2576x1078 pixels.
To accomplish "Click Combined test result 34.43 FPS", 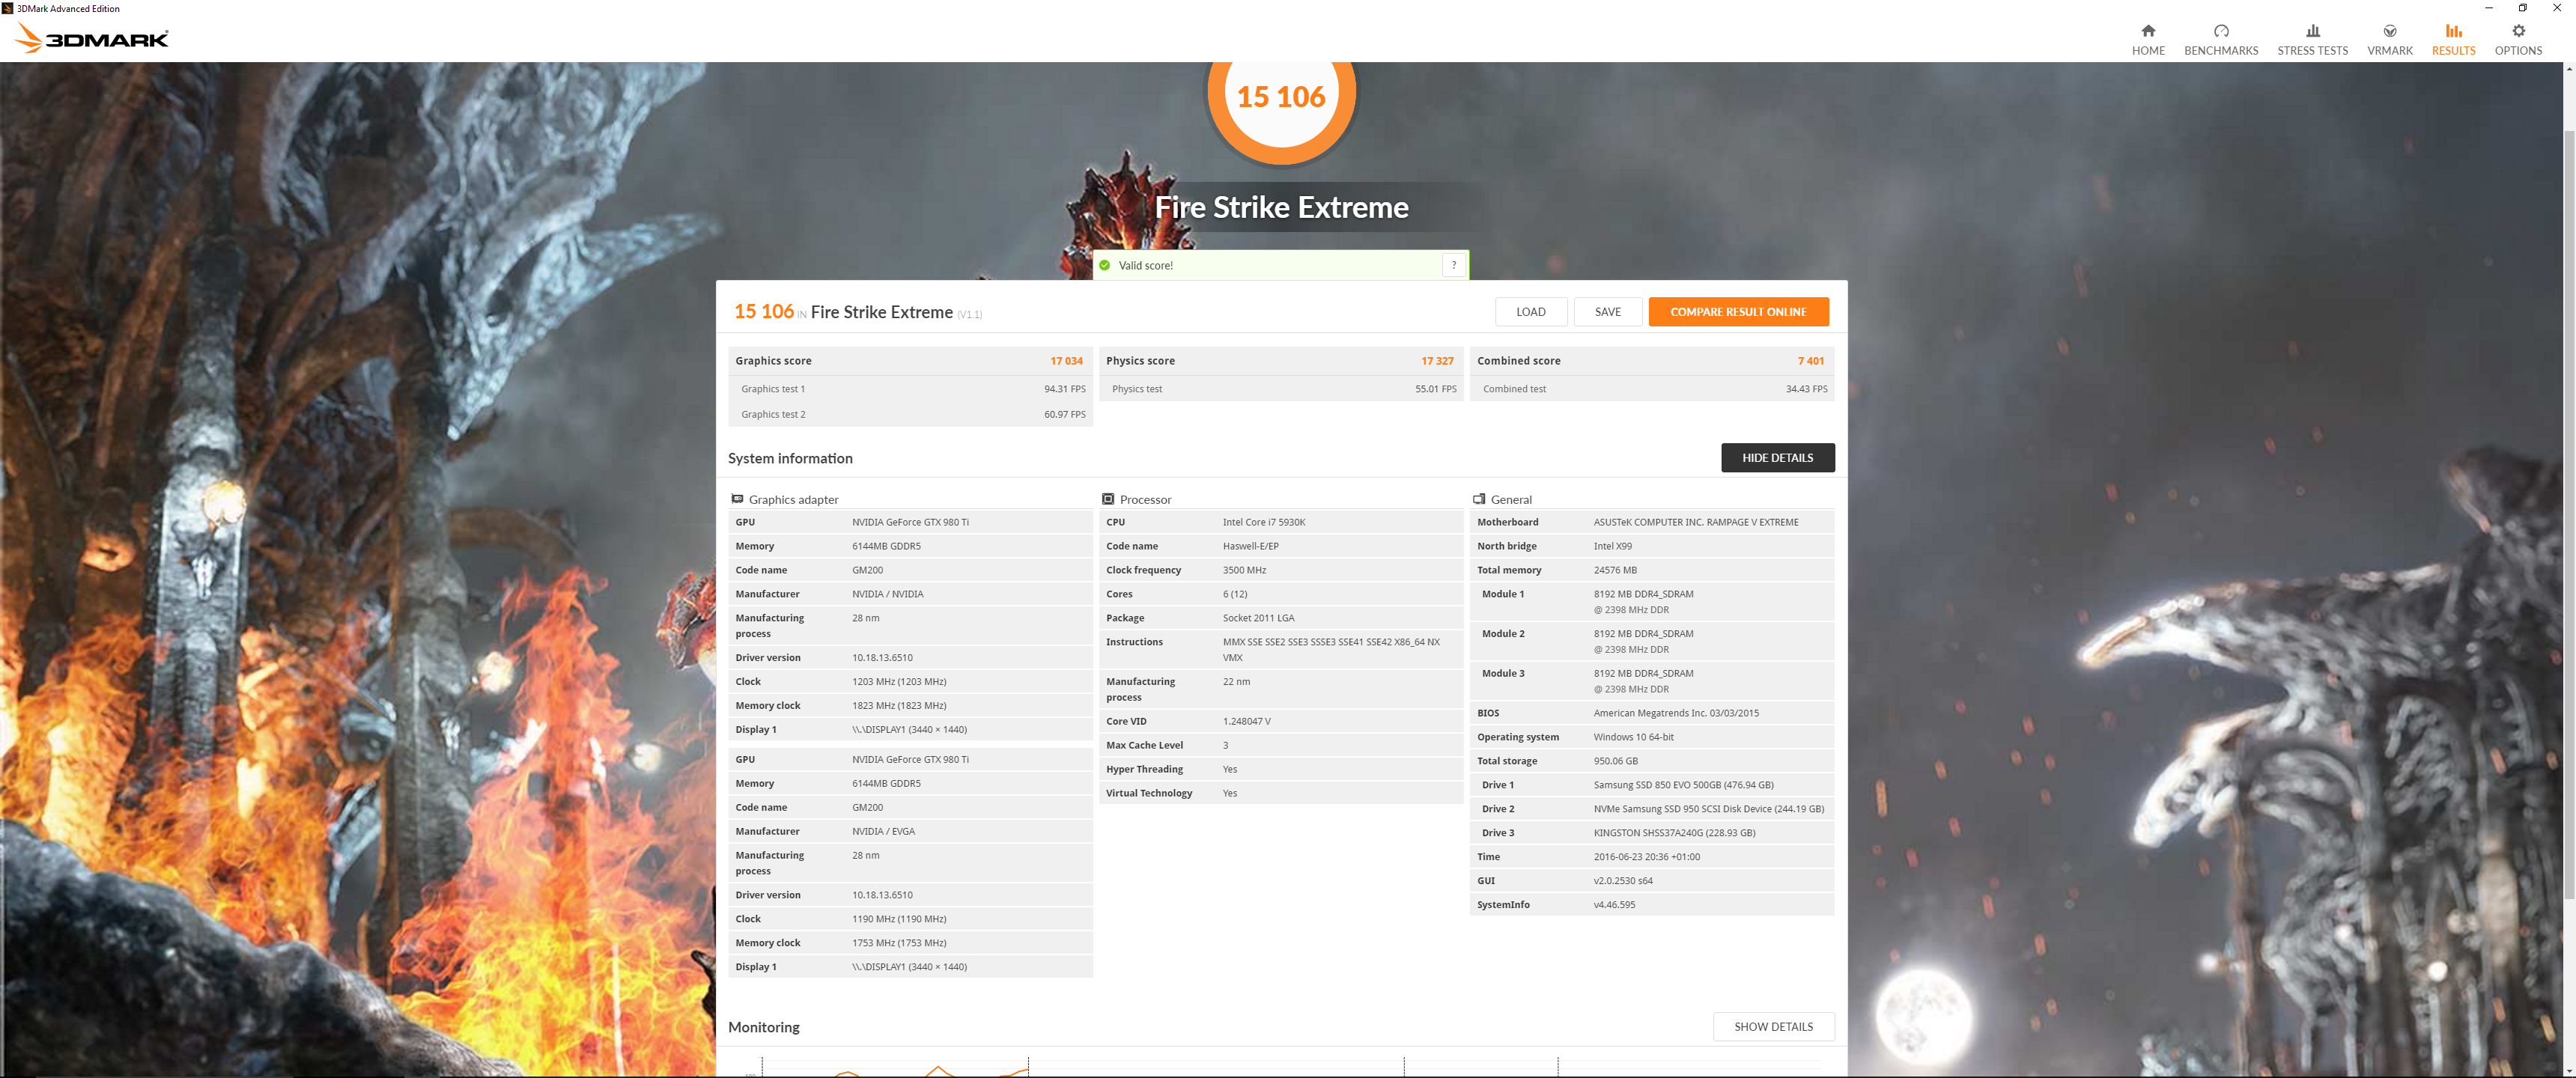I will [x=1806, y=389].
